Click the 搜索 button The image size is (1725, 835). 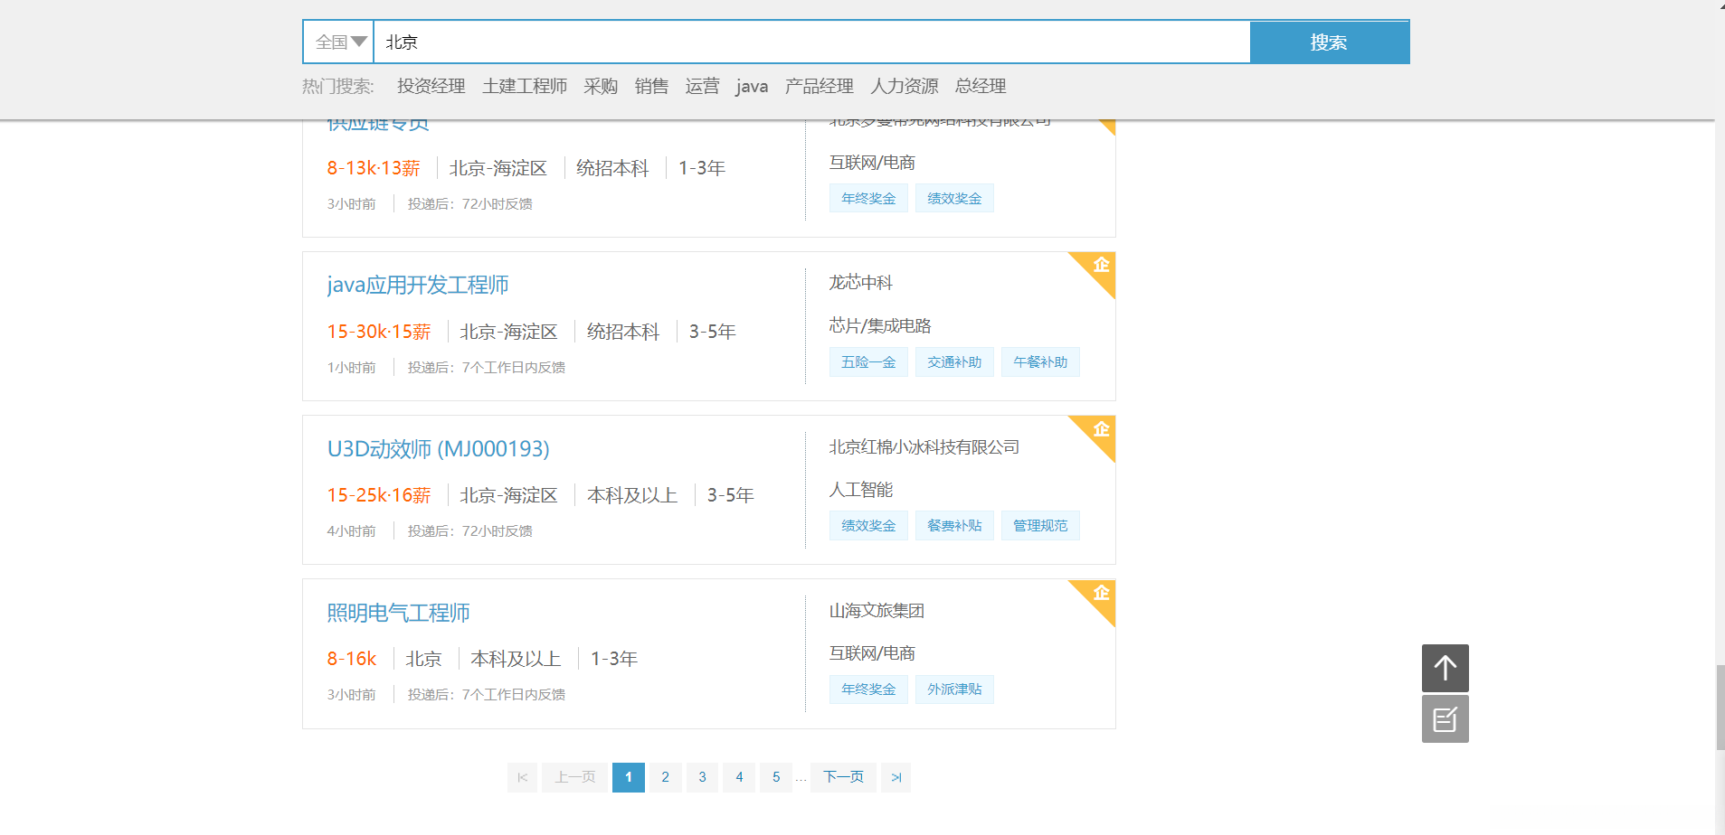[1329, 42]
